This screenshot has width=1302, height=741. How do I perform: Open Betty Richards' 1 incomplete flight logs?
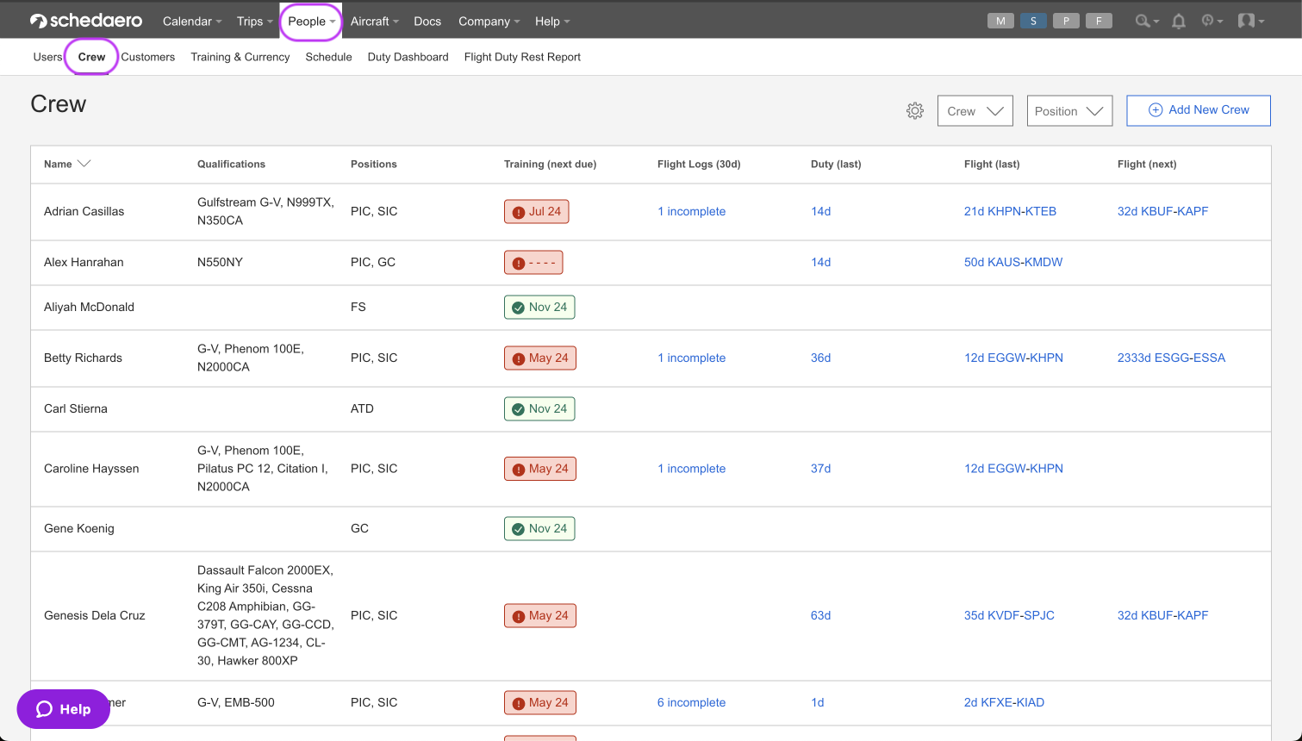[691, 358]
